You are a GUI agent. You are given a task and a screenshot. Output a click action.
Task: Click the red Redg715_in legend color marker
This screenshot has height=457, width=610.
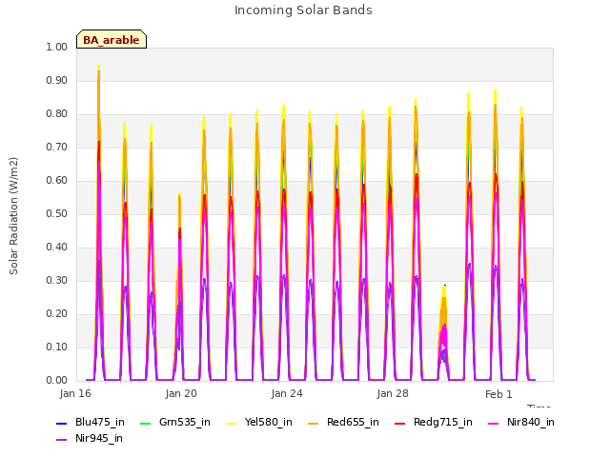[x=400, y=423]
